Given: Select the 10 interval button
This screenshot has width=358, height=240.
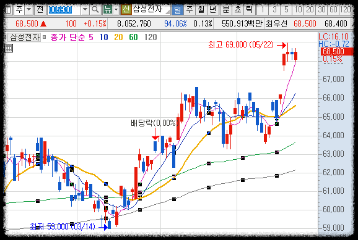Looking at the screenshot, I should tap(298, 10).
